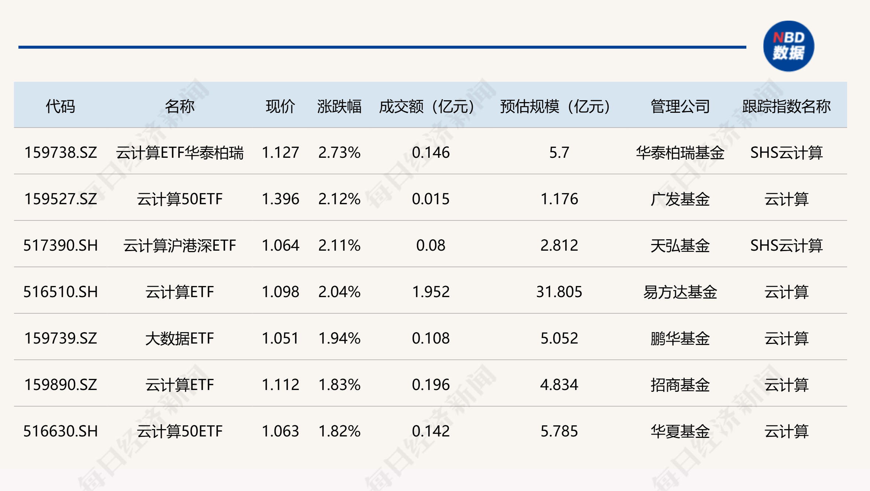
Task: Click the 跟踪指数名称 column header
Action: click(x=786, y=107)
